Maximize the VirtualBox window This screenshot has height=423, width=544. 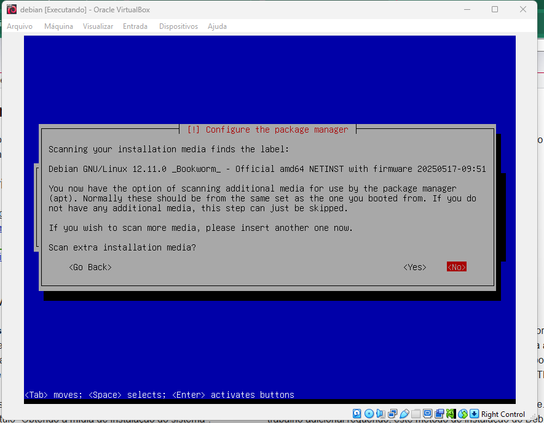495,9
